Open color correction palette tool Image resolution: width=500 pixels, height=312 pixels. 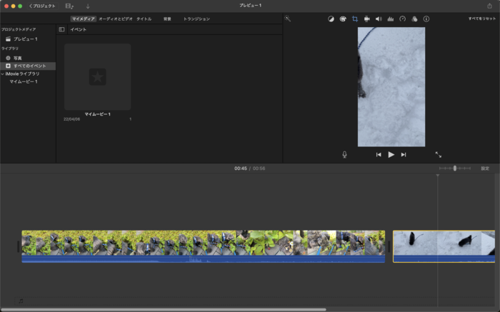[343, 19]
